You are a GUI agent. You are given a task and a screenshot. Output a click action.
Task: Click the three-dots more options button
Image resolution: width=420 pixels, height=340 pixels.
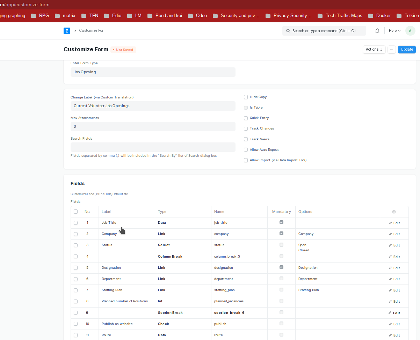[392, 50]
